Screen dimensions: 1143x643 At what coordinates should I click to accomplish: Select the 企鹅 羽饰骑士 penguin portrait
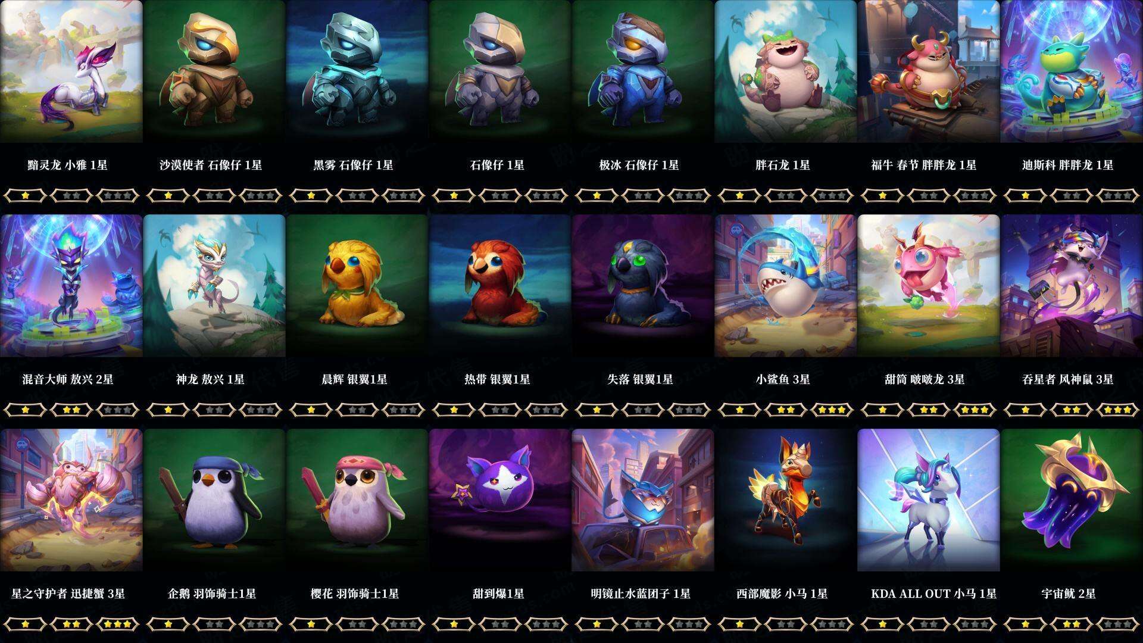pyautogui.click(x=214, y=500)
